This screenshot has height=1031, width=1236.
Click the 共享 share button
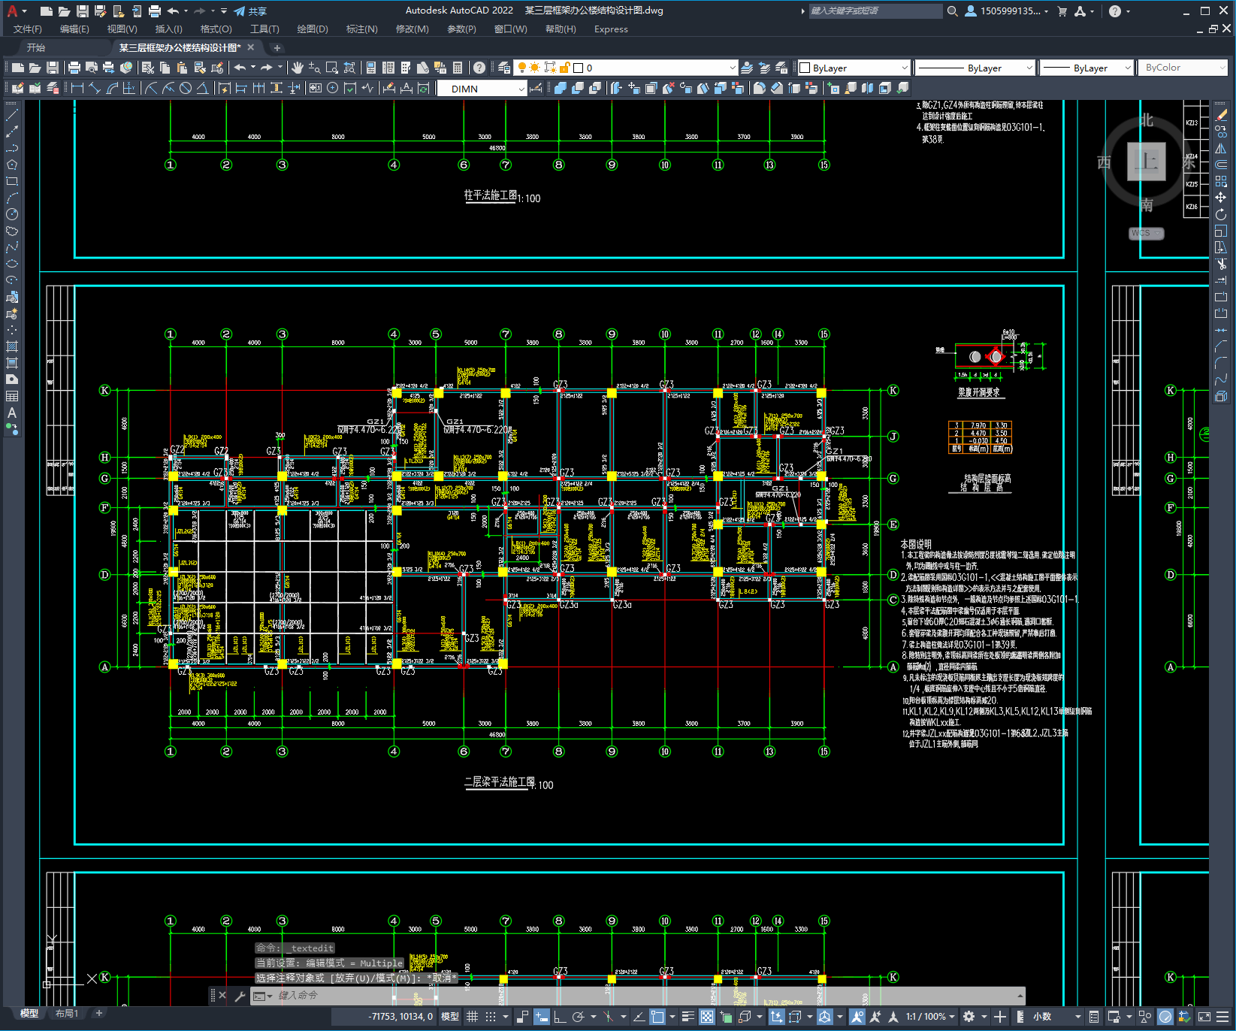[250, 11]
